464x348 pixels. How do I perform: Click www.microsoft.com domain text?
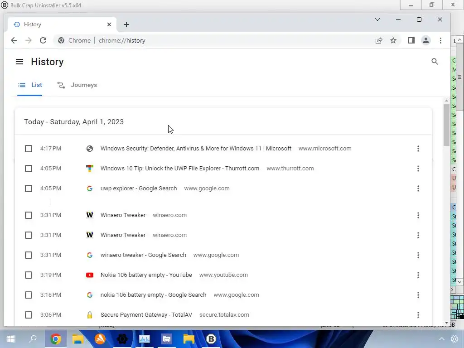pyautogui.click(x=325, y=149)
